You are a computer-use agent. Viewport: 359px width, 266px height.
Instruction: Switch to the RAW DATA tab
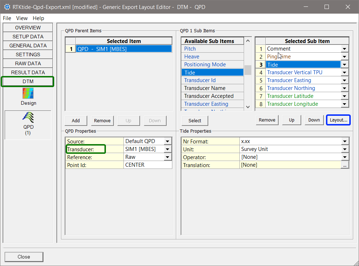[x=28, y=63]
